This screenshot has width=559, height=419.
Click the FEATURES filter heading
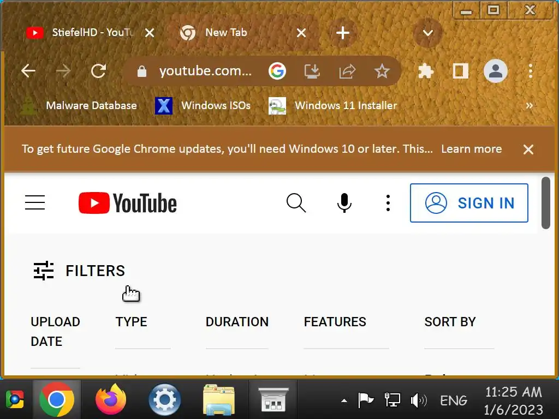[x=335, y=322]
